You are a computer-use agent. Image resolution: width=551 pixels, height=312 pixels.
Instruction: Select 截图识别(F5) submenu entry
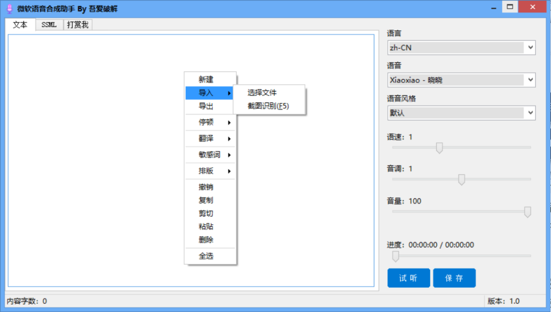click(268, 106)
